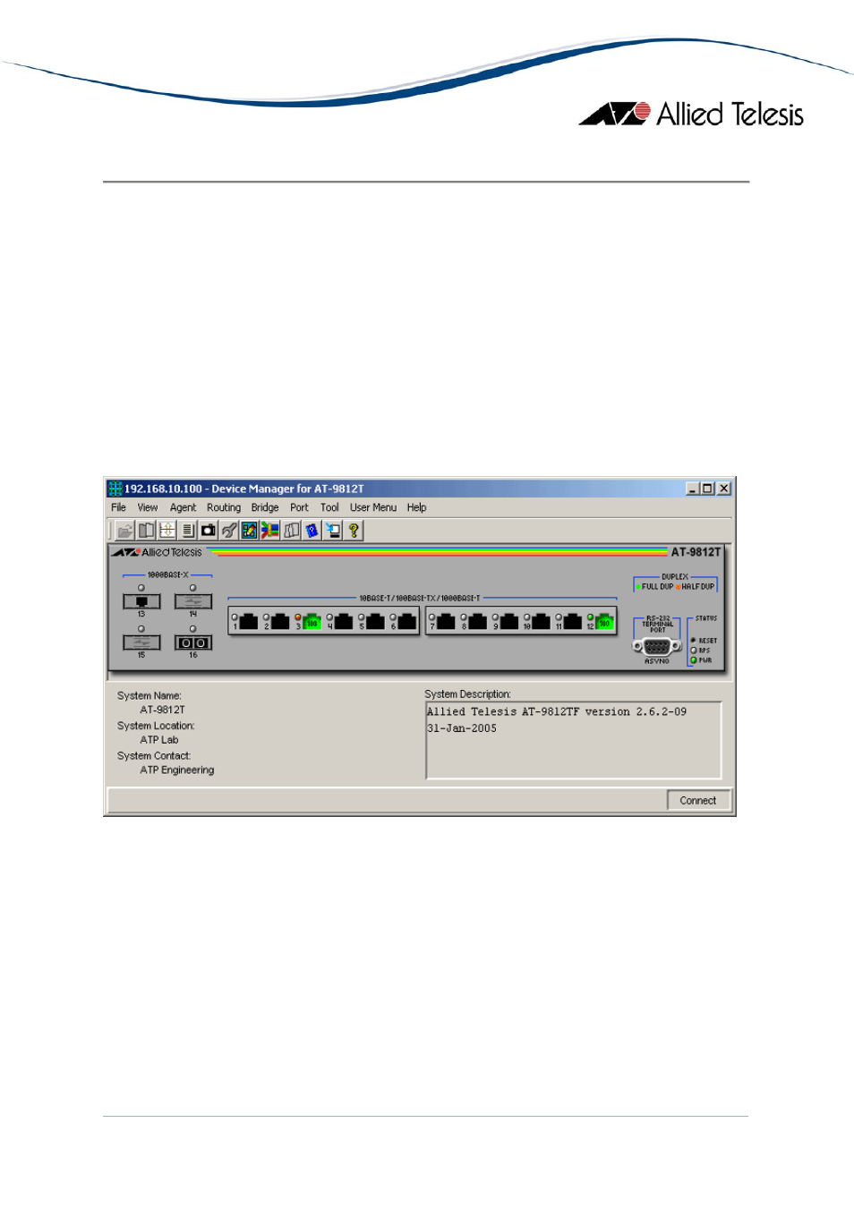Open the View menu
Screen dimensions: 854x1208
point(148,507)
